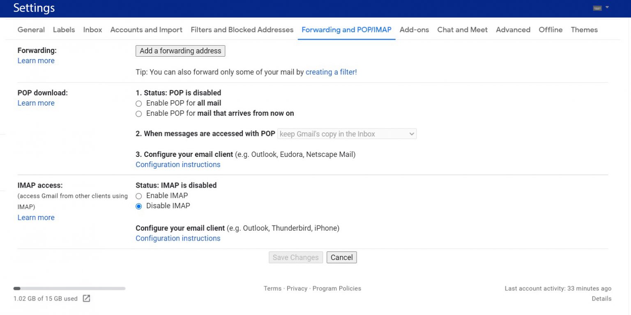Select the Enable IMAP option
The image size is (631, 315).
138,196
